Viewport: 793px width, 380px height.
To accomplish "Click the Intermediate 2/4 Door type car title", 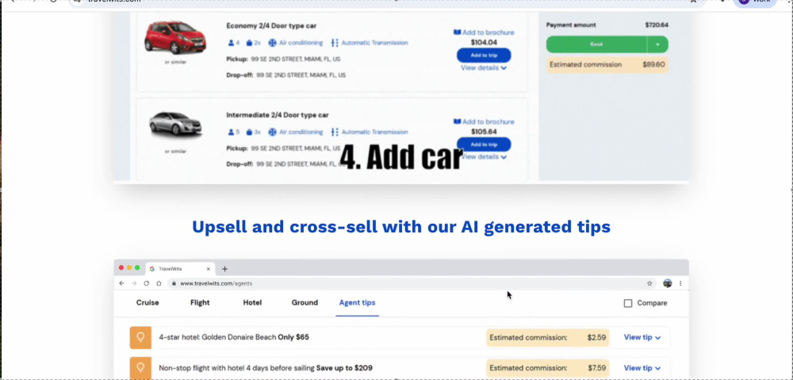I will (x=277, y=115).
